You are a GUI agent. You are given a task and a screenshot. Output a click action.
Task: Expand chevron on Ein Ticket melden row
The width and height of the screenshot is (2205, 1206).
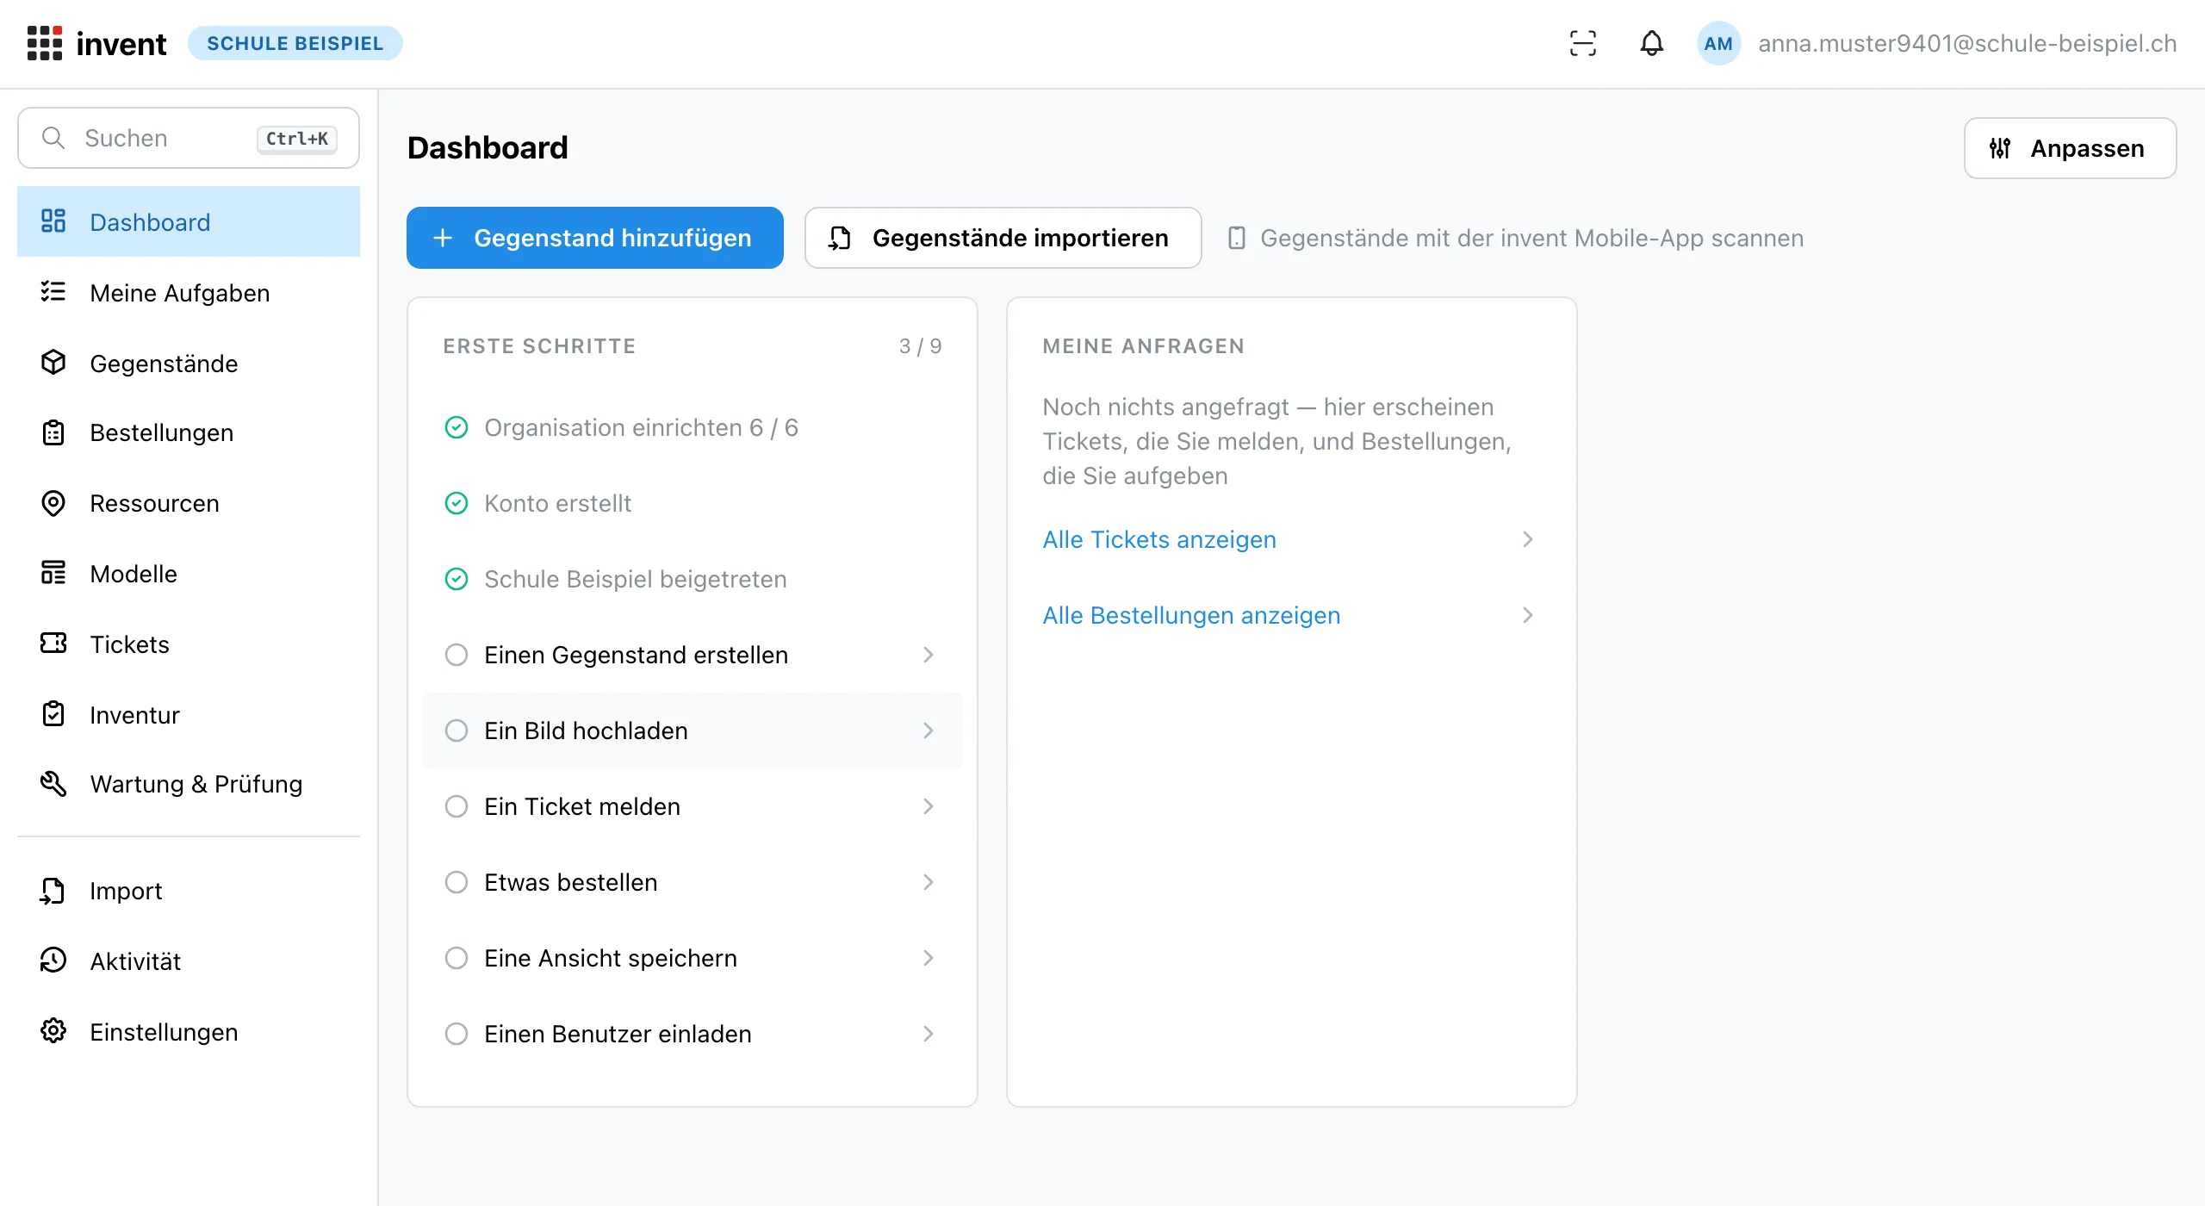tap(928, 806)
